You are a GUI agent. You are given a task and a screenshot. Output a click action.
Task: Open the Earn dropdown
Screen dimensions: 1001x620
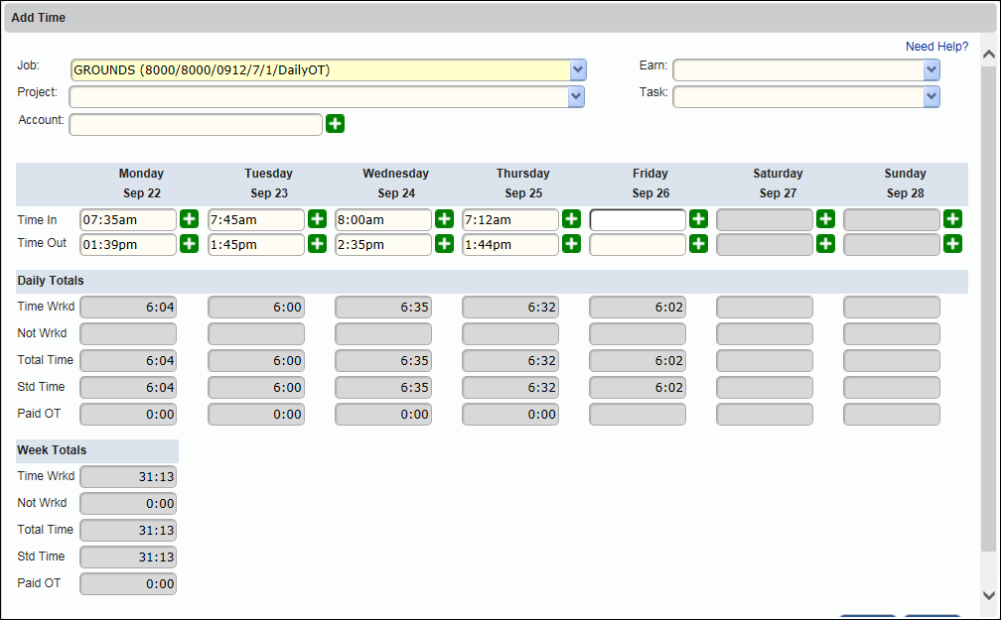pos(931,70)
